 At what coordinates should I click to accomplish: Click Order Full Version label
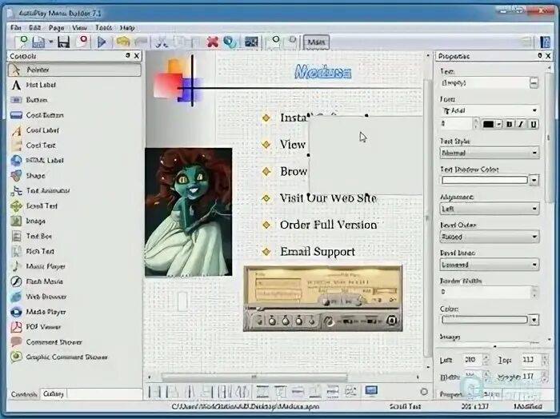tap(328, 225)
